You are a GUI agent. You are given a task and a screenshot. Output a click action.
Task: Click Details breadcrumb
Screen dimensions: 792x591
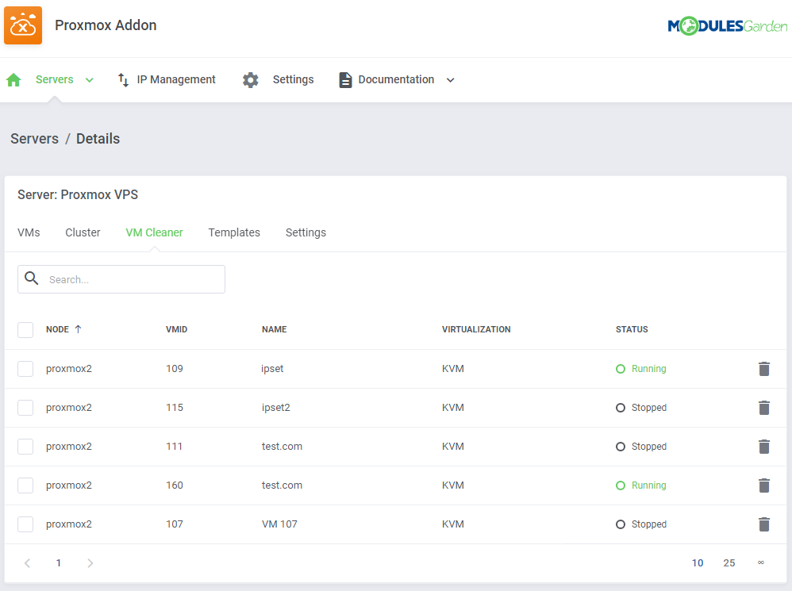pyautogui.click(x=98, y=139)
